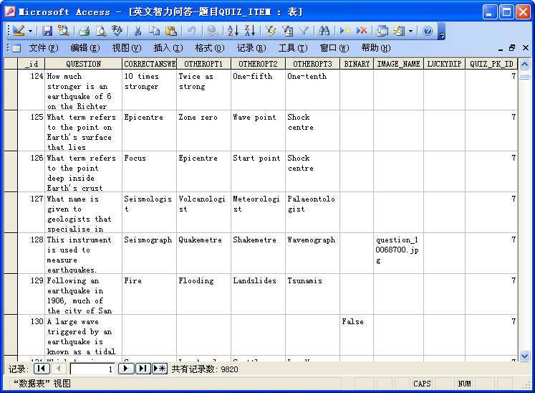This screenshot has width=535, height=393.
Task: Sort records ascending A to Z
Action: [233, 31]
